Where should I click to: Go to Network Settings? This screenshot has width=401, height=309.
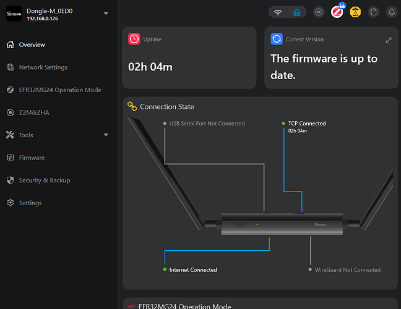[43, 67]
